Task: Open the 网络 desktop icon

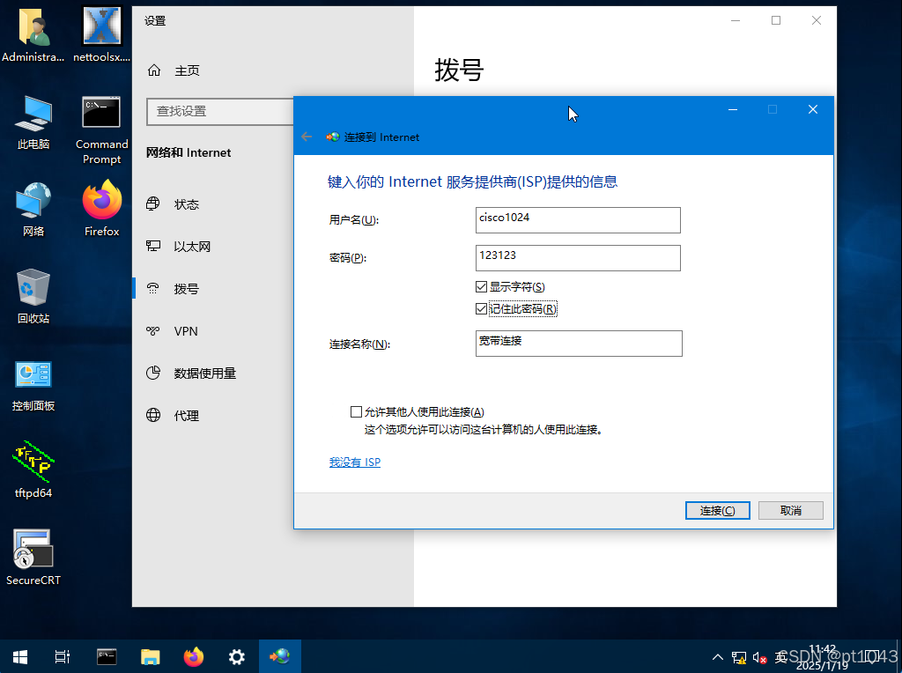Action: (33, 210)
